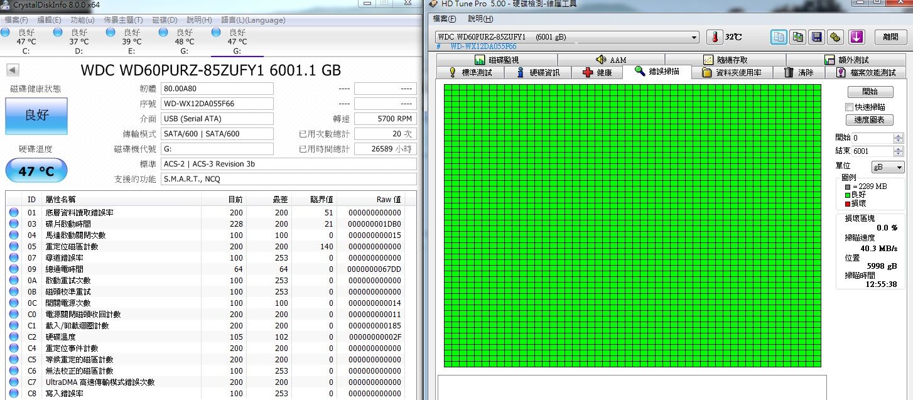Click the 良好 health status button
The image size is (913, 400).
click(36, 116)
